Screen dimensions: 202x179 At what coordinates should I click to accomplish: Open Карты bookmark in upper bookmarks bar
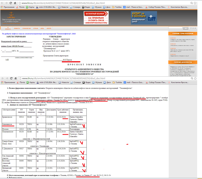30,7
